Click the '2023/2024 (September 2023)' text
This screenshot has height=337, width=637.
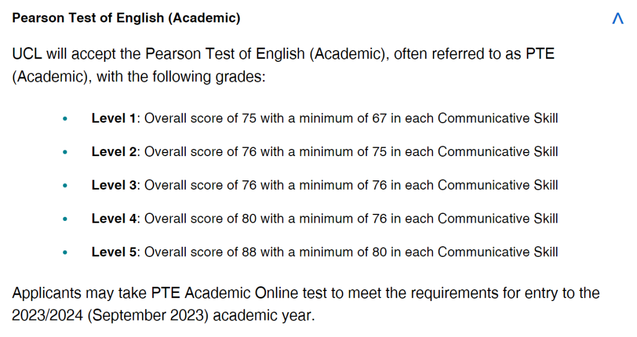pos(110,315)
